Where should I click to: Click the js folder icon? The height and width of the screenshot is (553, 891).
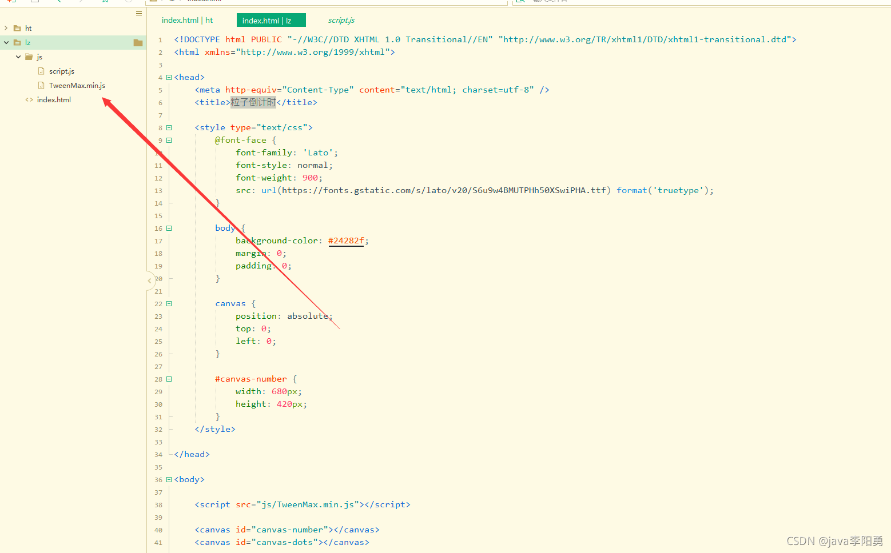click(x=29, y=57)
